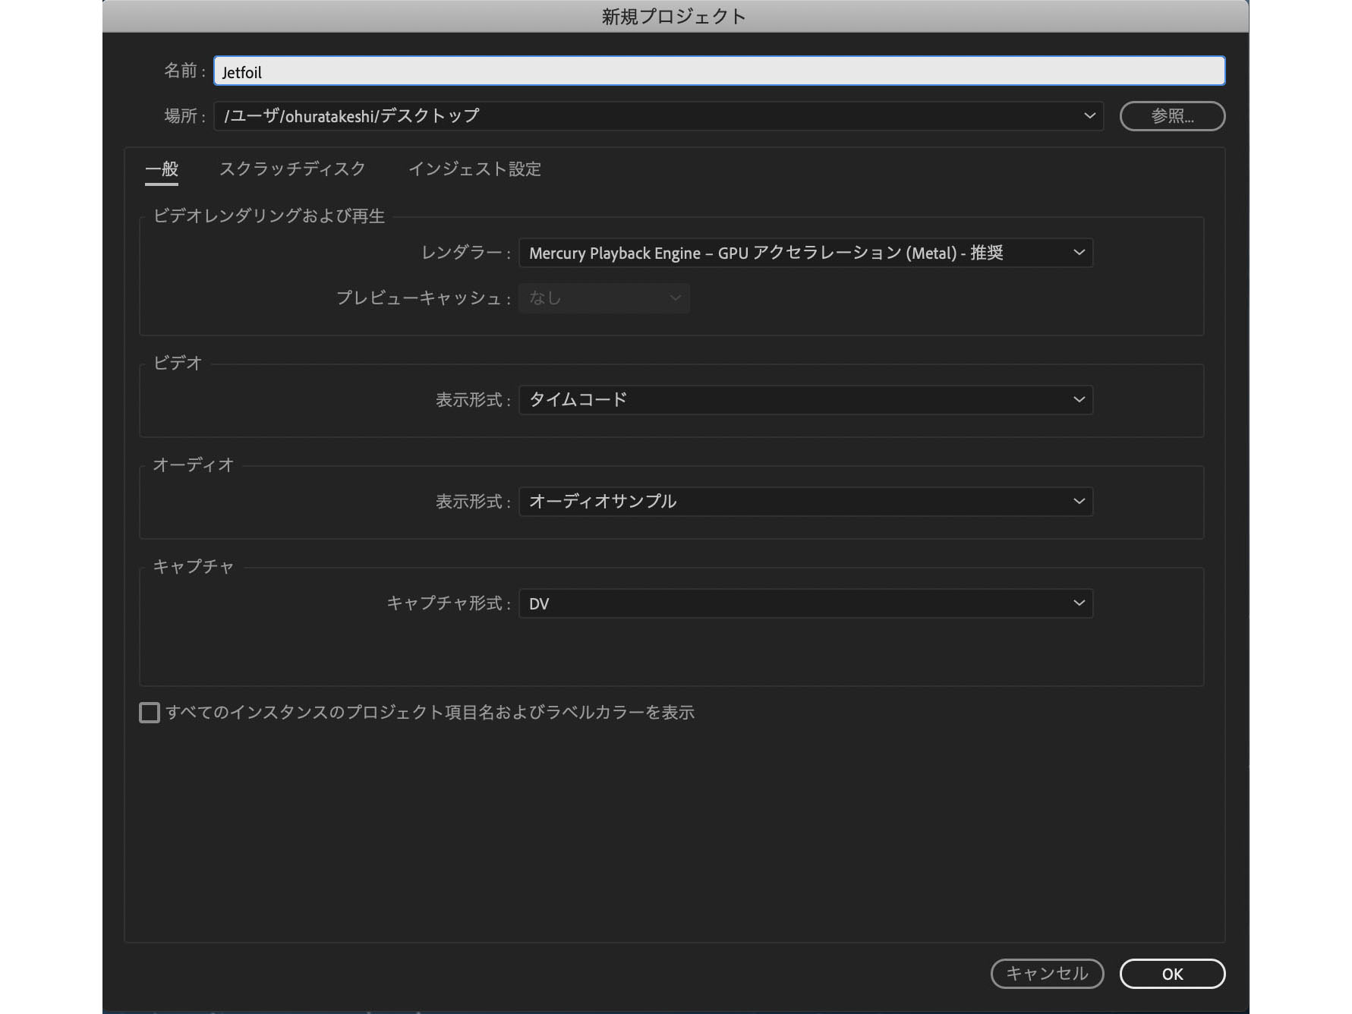This screenshot has width=1352, height=1014.
Task: Enable showing project item names and label colors
Action: click(149, 712)
